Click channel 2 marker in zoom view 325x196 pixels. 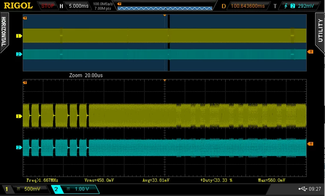click(x=19, y=148)
